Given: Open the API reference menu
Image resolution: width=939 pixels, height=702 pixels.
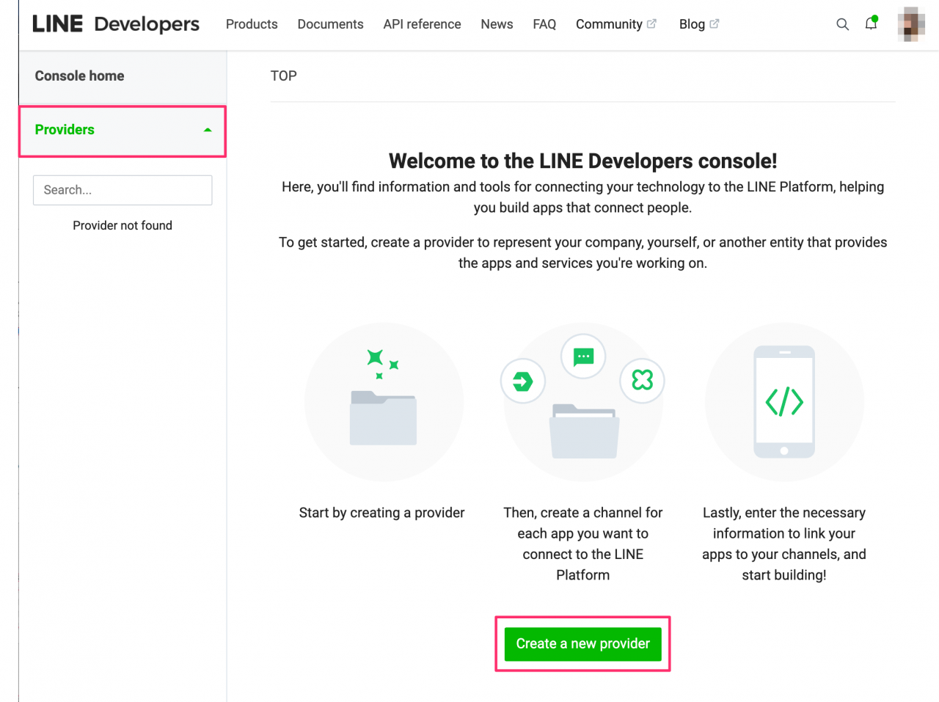Looking at the screenshot, I should pos(422,24).
